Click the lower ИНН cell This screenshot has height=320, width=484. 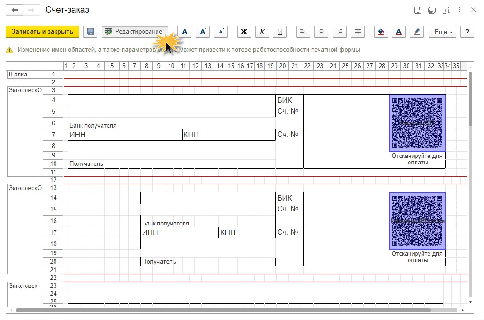click(179, 233)
